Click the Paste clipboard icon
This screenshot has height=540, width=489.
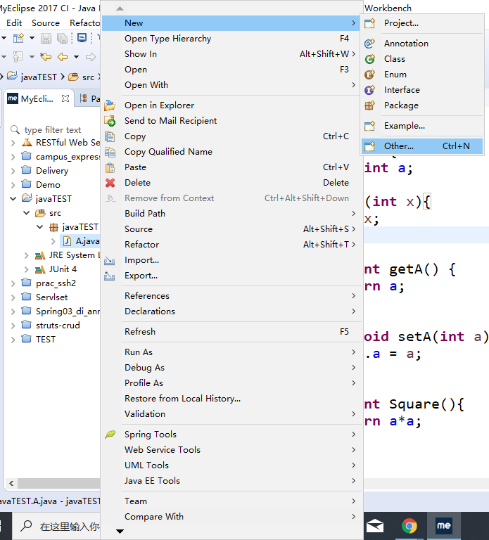(110, 167)
